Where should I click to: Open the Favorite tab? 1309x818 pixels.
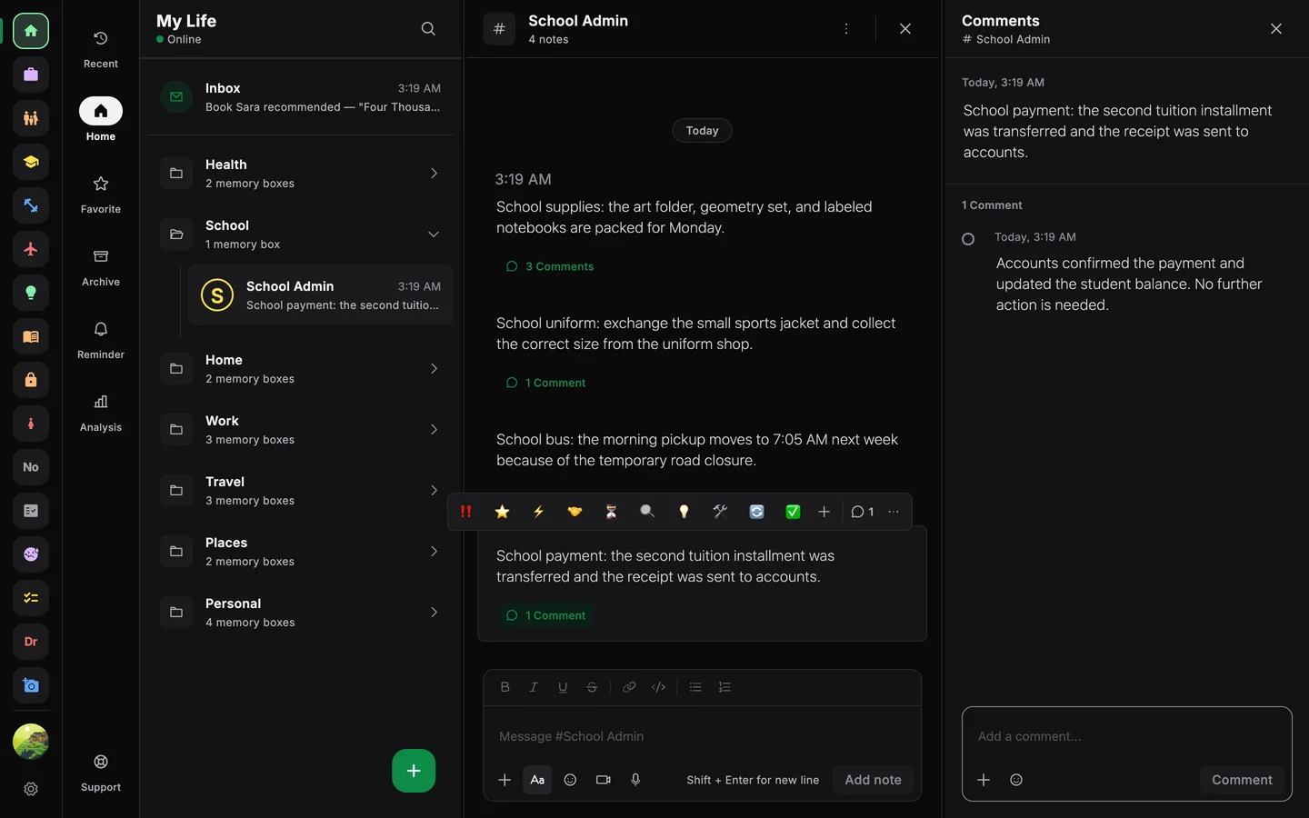pos(101,195)
